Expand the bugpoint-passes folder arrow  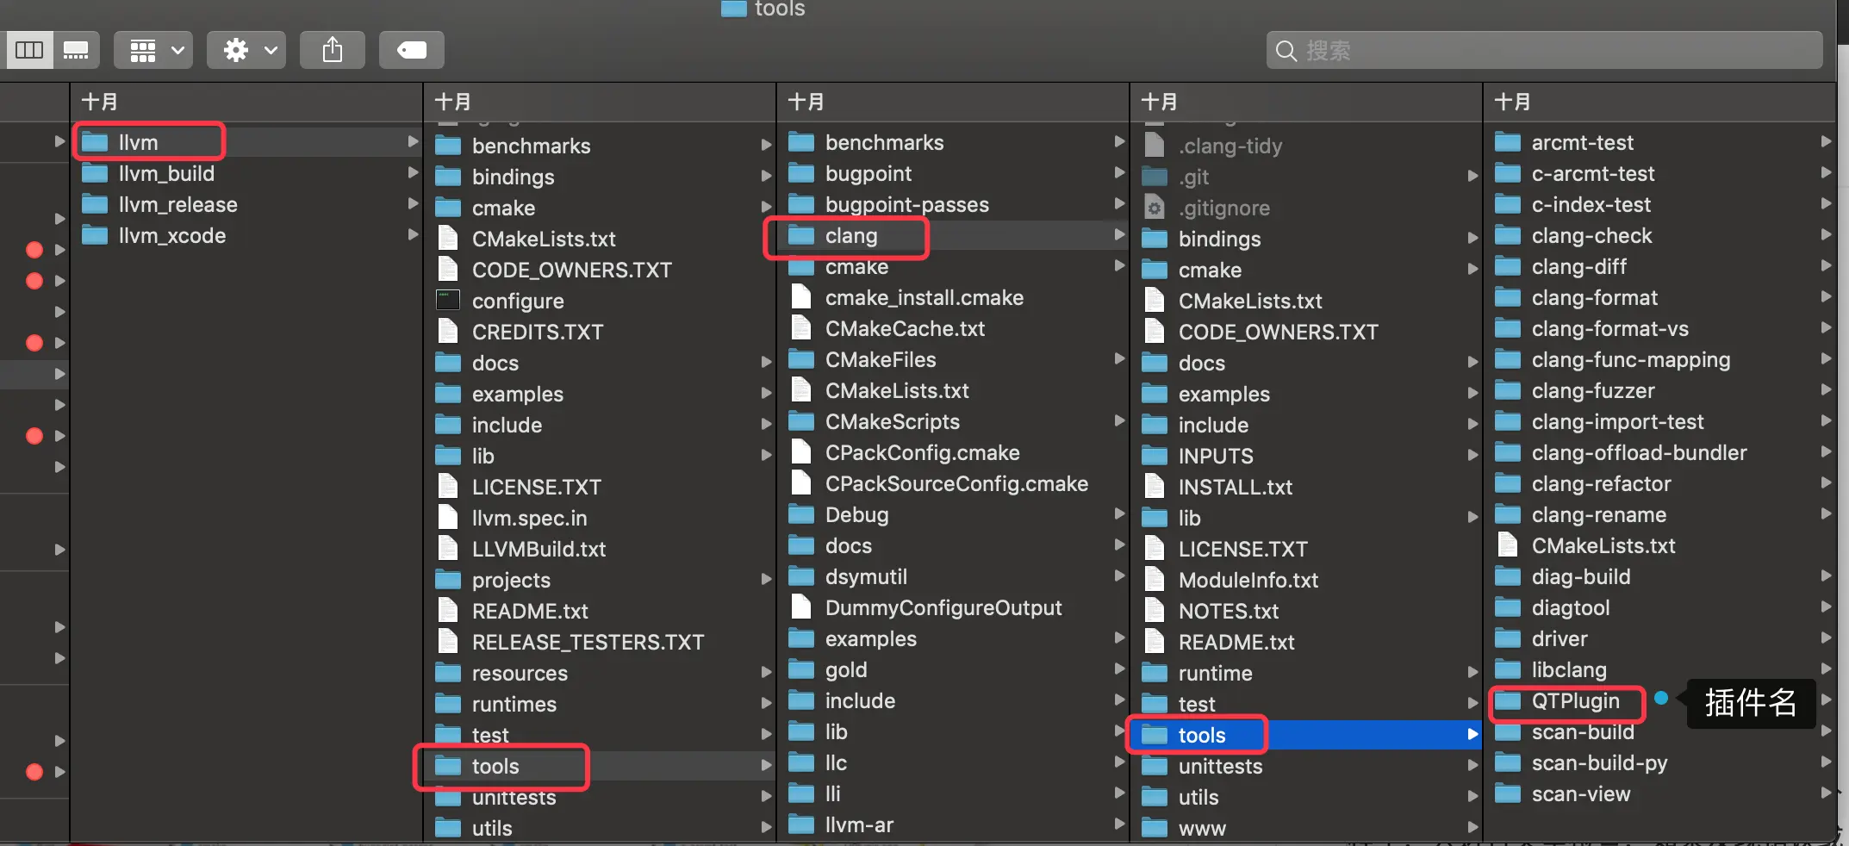click(1119, 203)
